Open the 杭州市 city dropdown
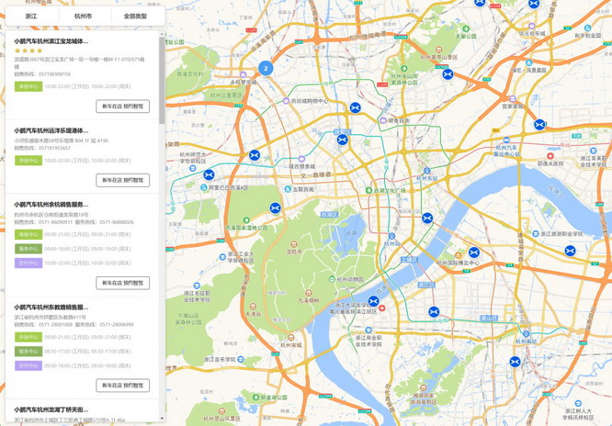 click(83, 17)
